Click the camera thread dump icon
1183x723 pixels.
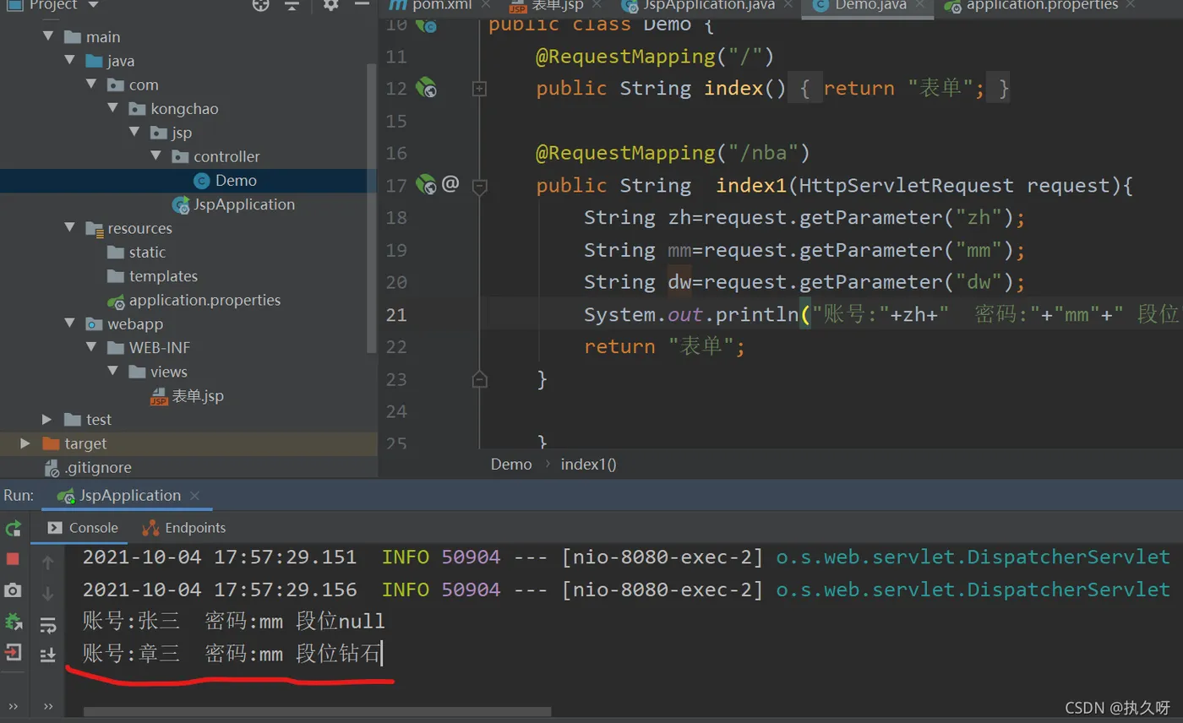13,590
